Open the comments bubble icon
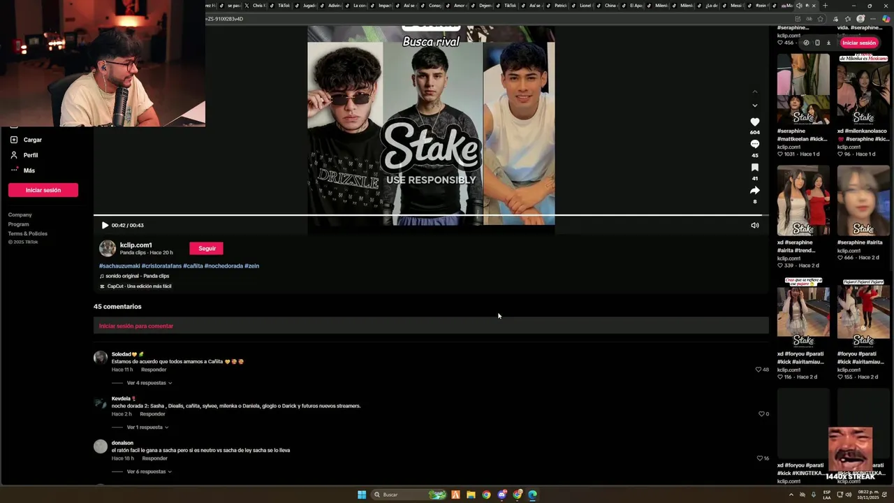Screen dimensions: 894x503 755,145
